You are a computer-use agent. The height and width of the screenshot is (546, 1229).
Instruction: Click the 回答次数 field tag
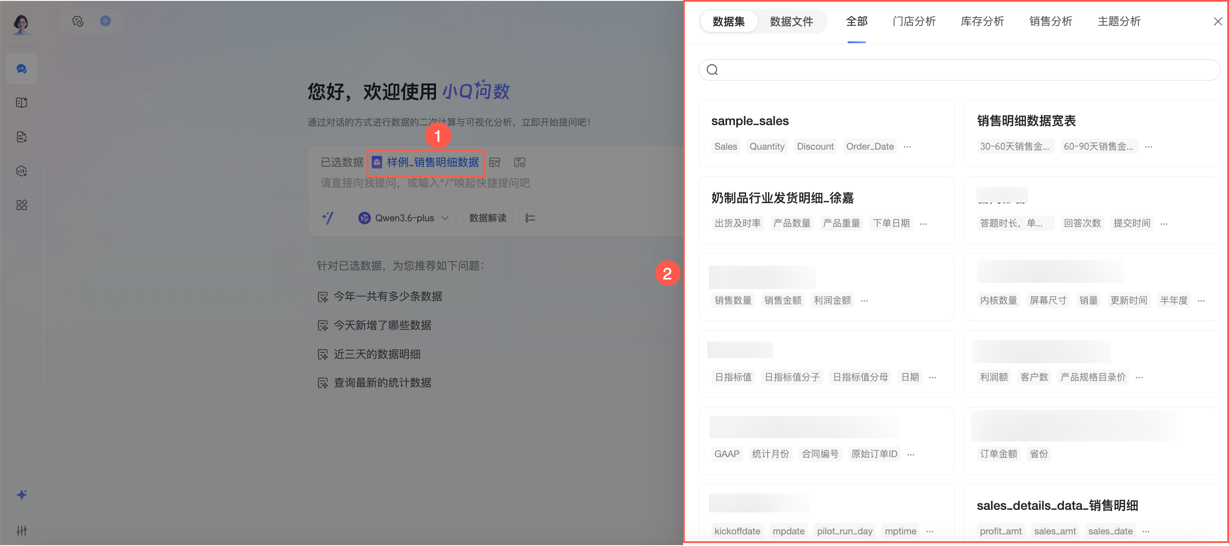(1082, 224)
